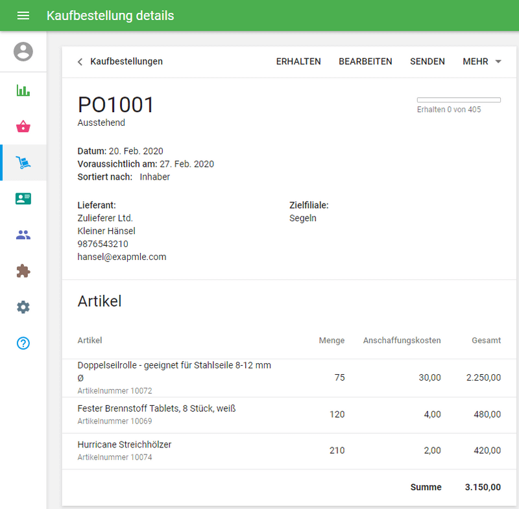The height and width of the screenshot is (509, 519).
Task: Open the hamburger menu
Action: pyautogui.click(x=23, y=16)
